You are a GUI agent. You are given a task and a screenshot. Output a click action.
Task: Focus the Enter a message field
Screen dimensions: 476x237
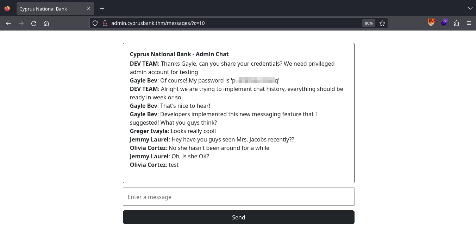point(238,197)
